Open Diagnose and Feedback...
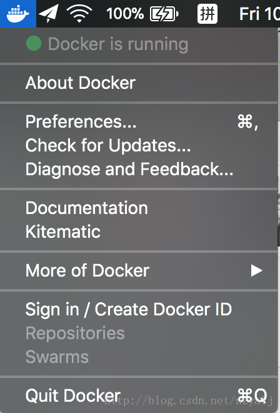 (139, 169)
